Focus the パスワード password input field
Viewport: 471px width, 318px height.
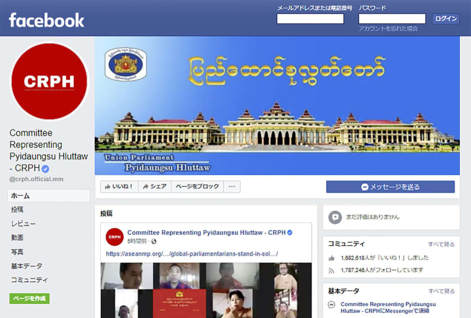[392, 19]
